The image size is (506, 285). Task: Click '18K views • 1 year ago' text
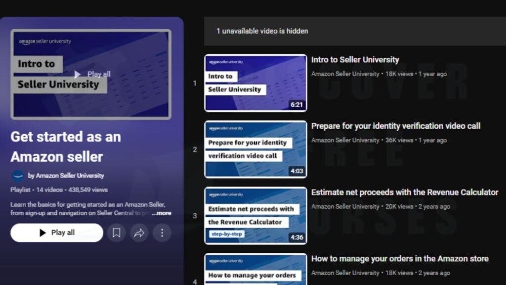click(416, 74)
